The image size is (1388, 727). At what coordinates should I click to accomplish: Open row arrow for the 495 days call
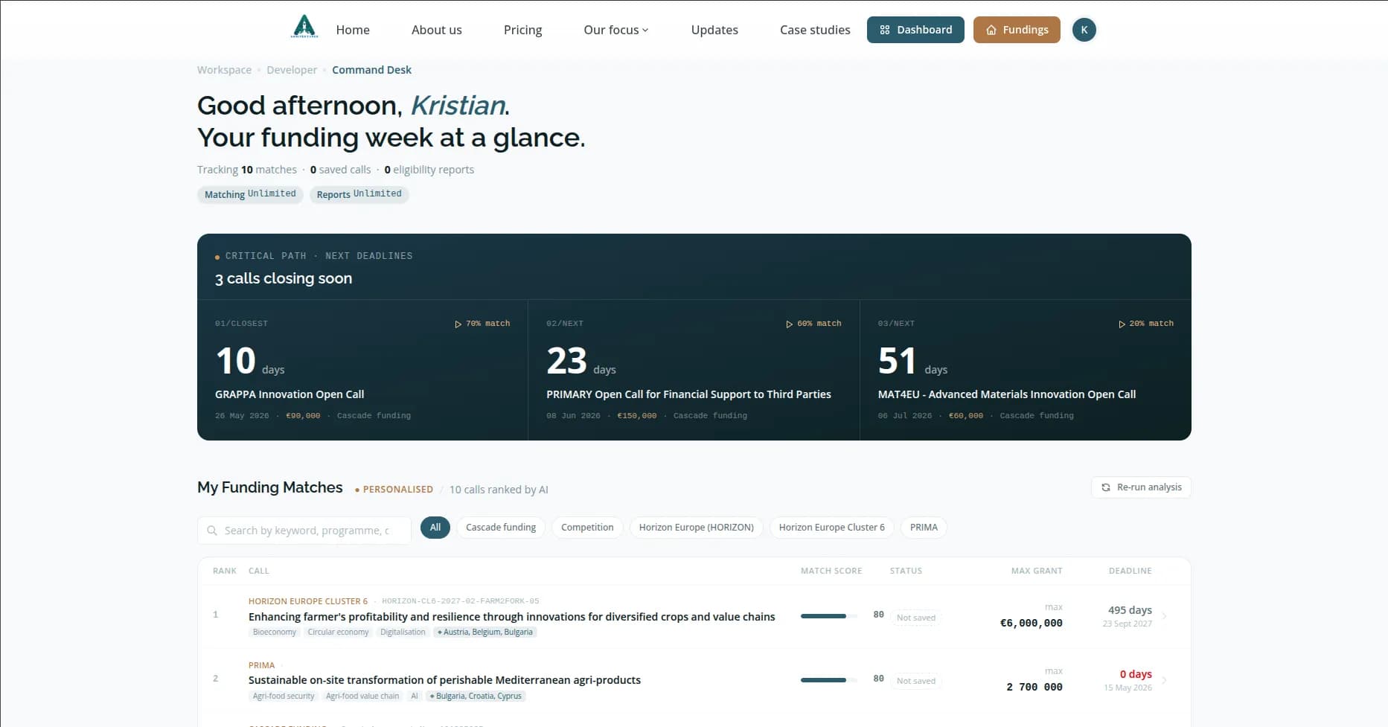click(x=1165, y=616)
